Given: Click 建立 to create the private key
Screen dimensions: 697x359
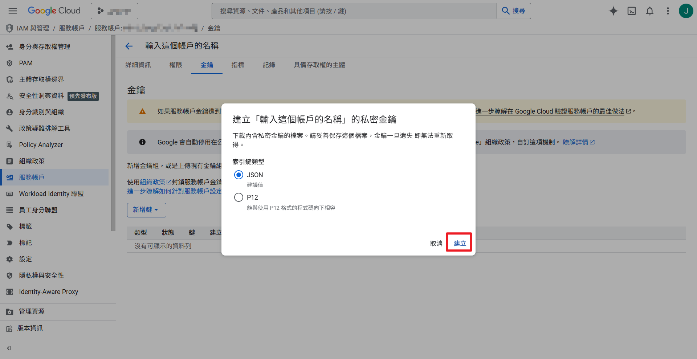Looking at the screenshot, I should click(458, 243).
